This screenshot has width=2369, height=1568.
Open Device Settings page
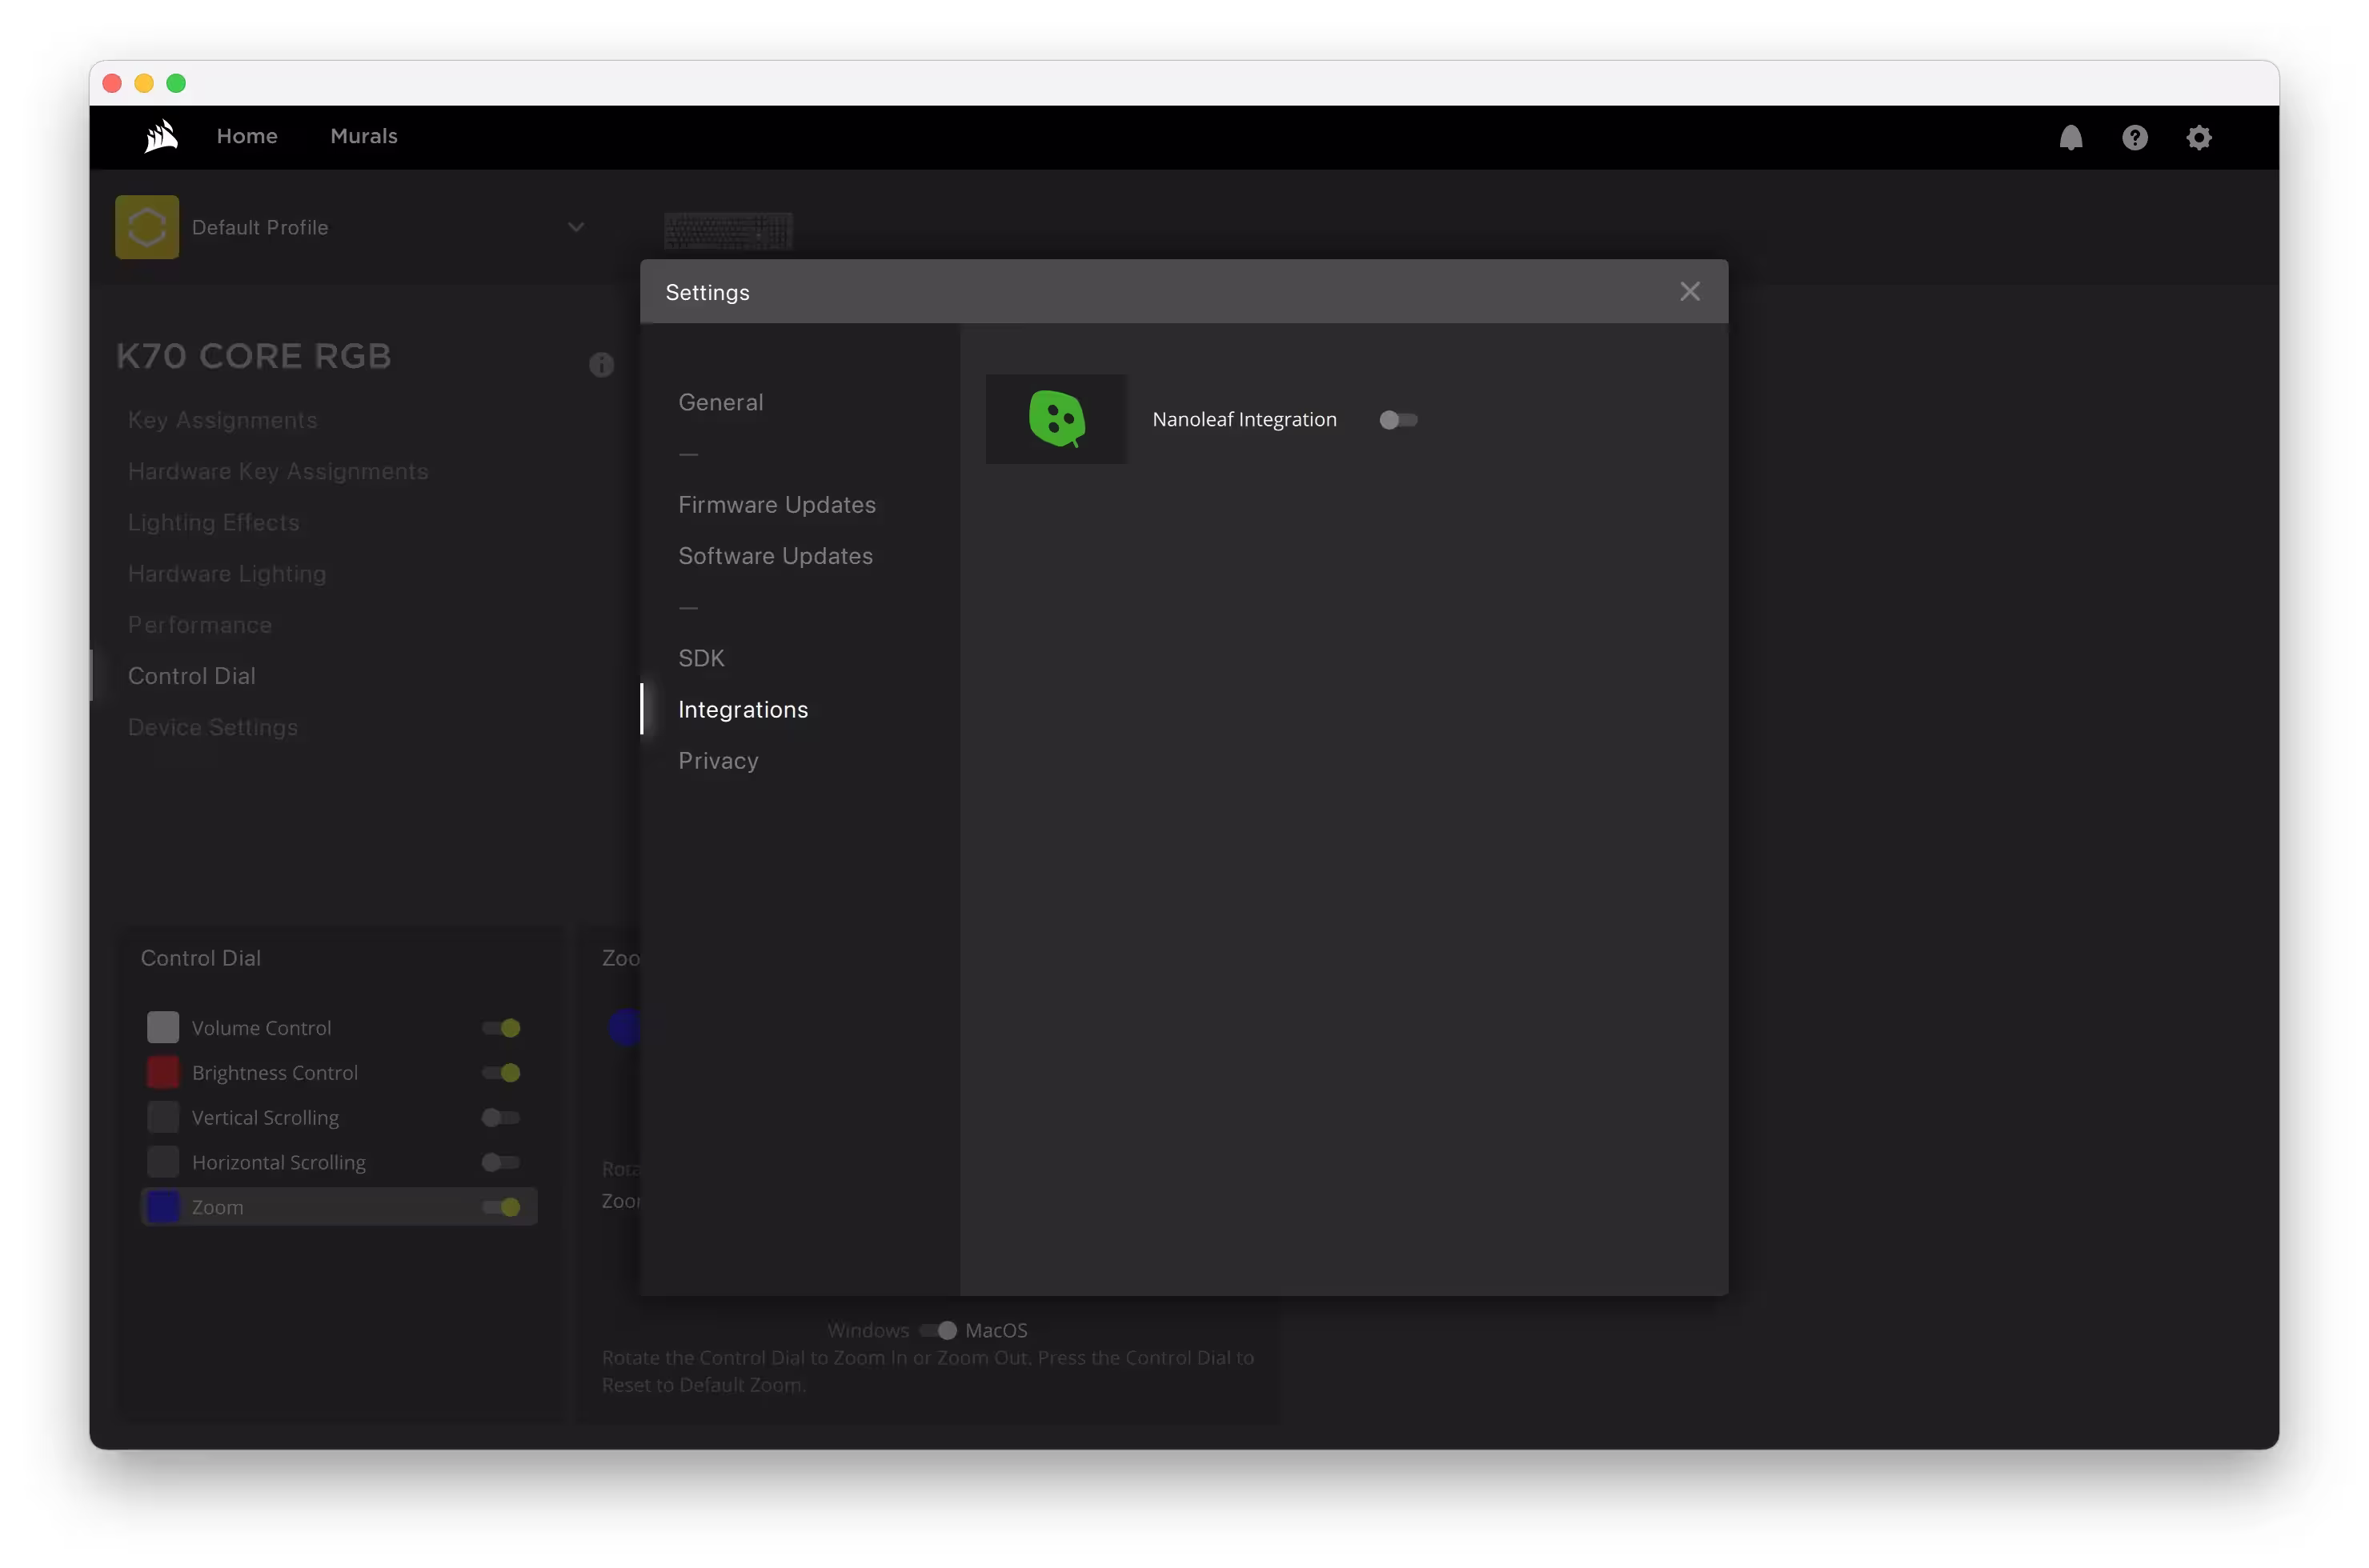pos(213,727)
